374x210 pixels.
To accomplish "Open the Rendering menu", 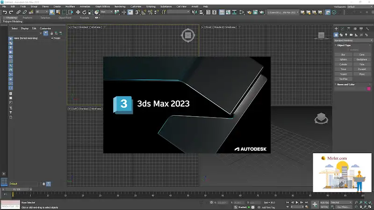I will point(120,7).
